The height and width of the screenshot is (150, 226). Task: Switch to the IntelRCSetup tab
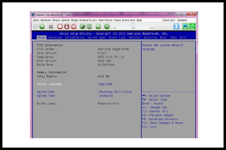pos(75,37)
